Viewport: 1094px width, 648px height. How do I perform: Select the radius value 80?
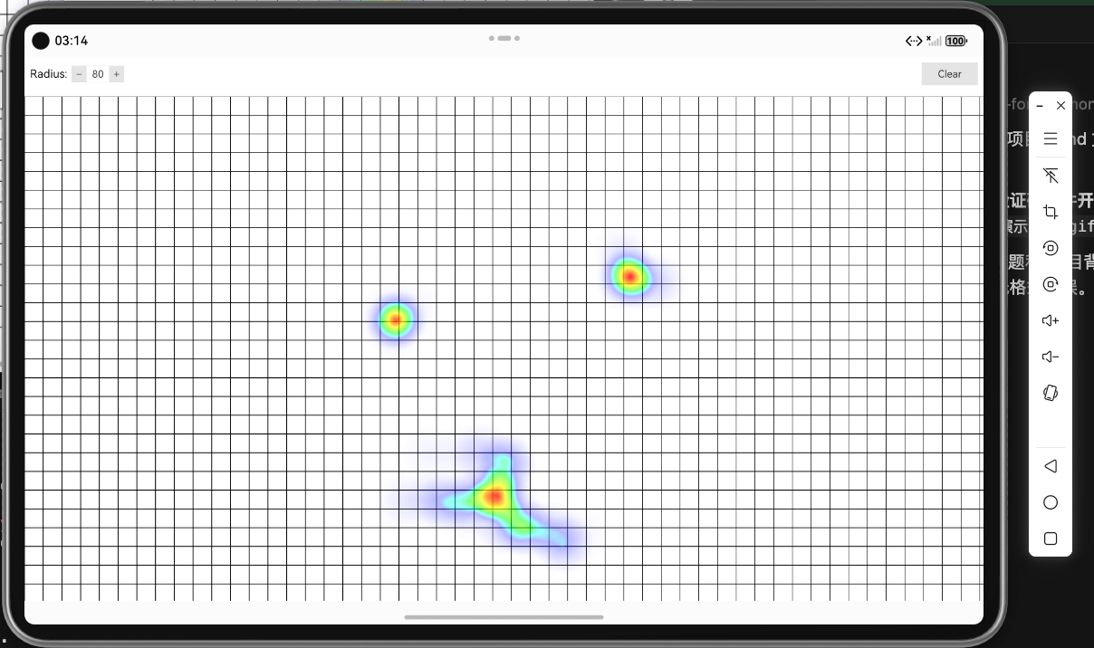[98, 74]
